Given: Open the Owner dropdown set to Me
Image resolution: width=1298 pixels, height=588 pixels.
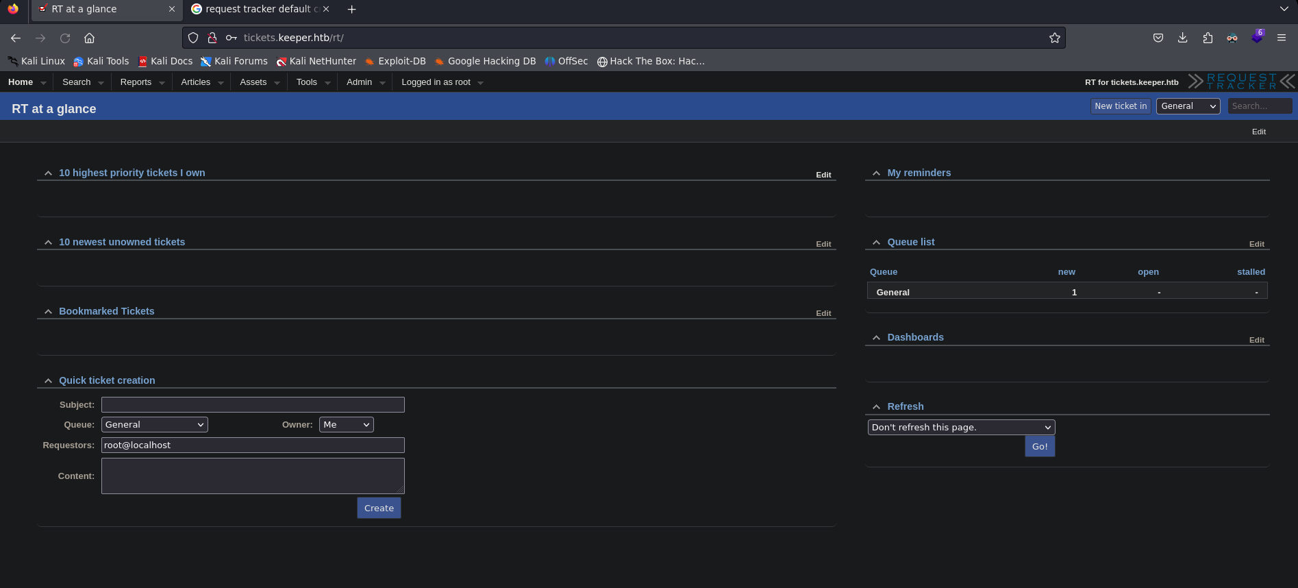Looking at the screenshot, I should pyautogui.click(x=346, y=425).
